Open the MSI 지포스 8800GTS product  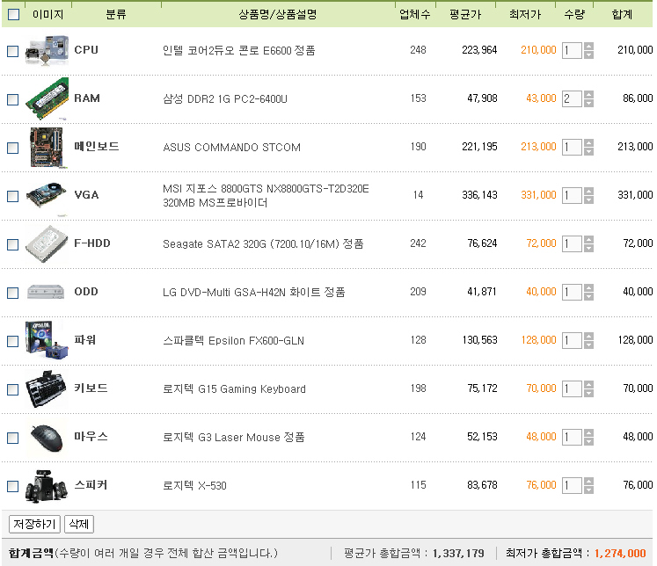point(266,195)
